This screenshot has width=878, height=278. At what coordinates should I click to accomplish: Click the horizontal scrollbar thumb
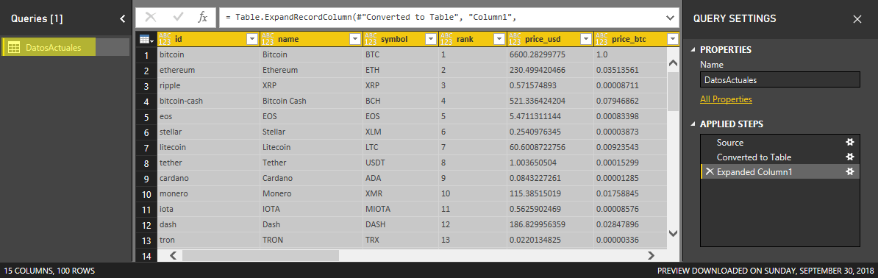260,256
